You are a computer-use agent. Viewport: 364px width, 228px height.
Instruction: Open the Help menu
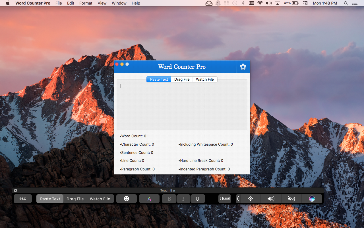(136, 3)
